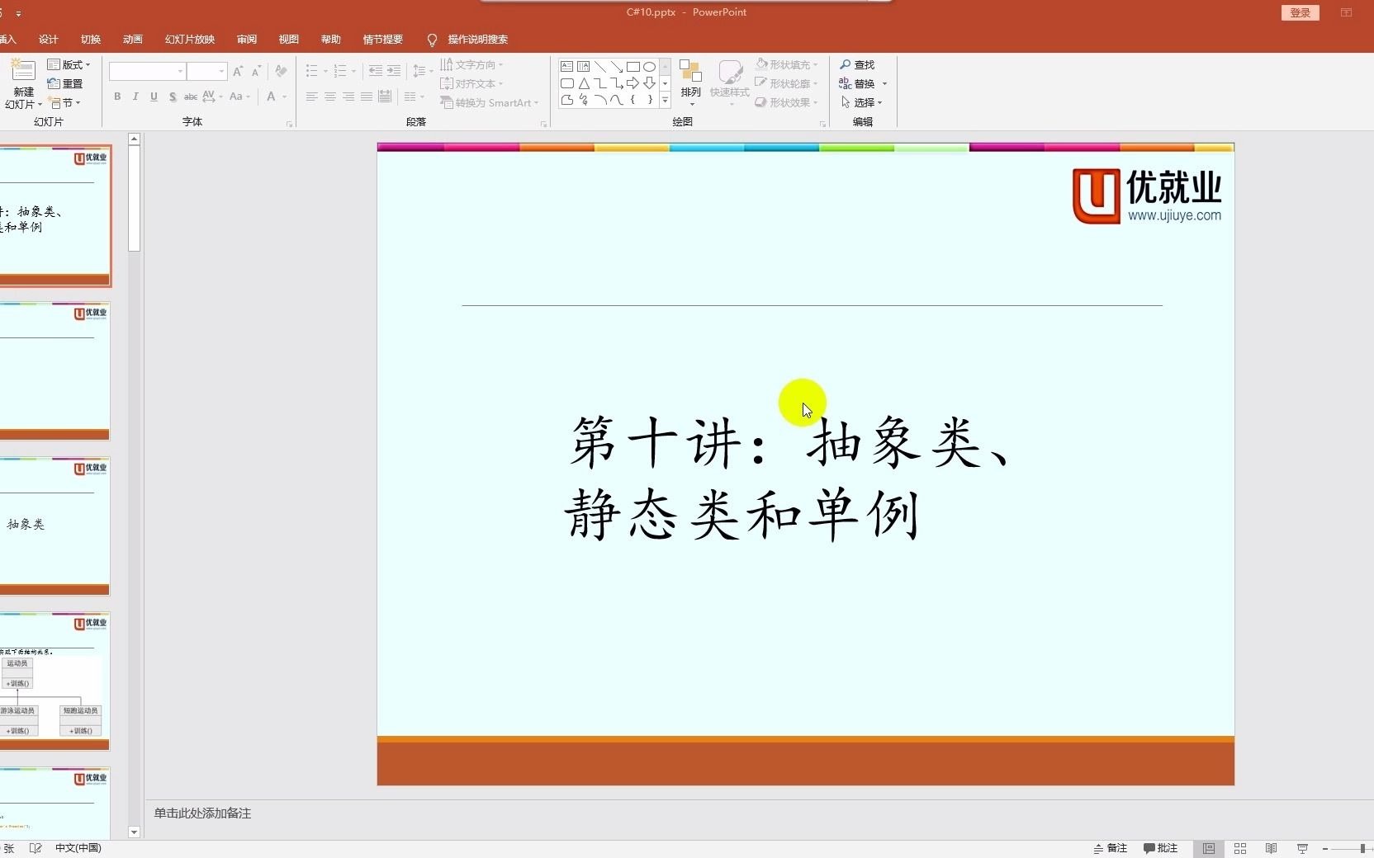This screenshot has width=1374, height=858.
Task: Click the Decrease Font Size icon
Action: pyautogui.click(x=256, y=72)
